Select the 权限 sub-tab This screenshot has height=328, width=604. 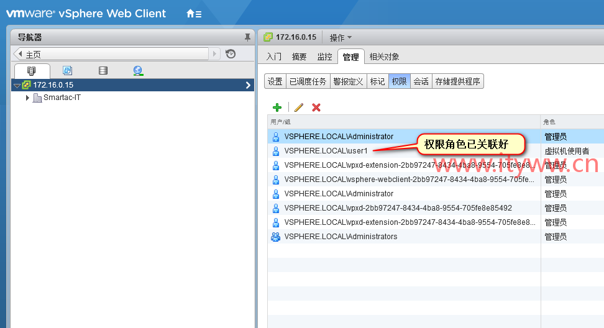pyautogui.click(x=400, y=81)
